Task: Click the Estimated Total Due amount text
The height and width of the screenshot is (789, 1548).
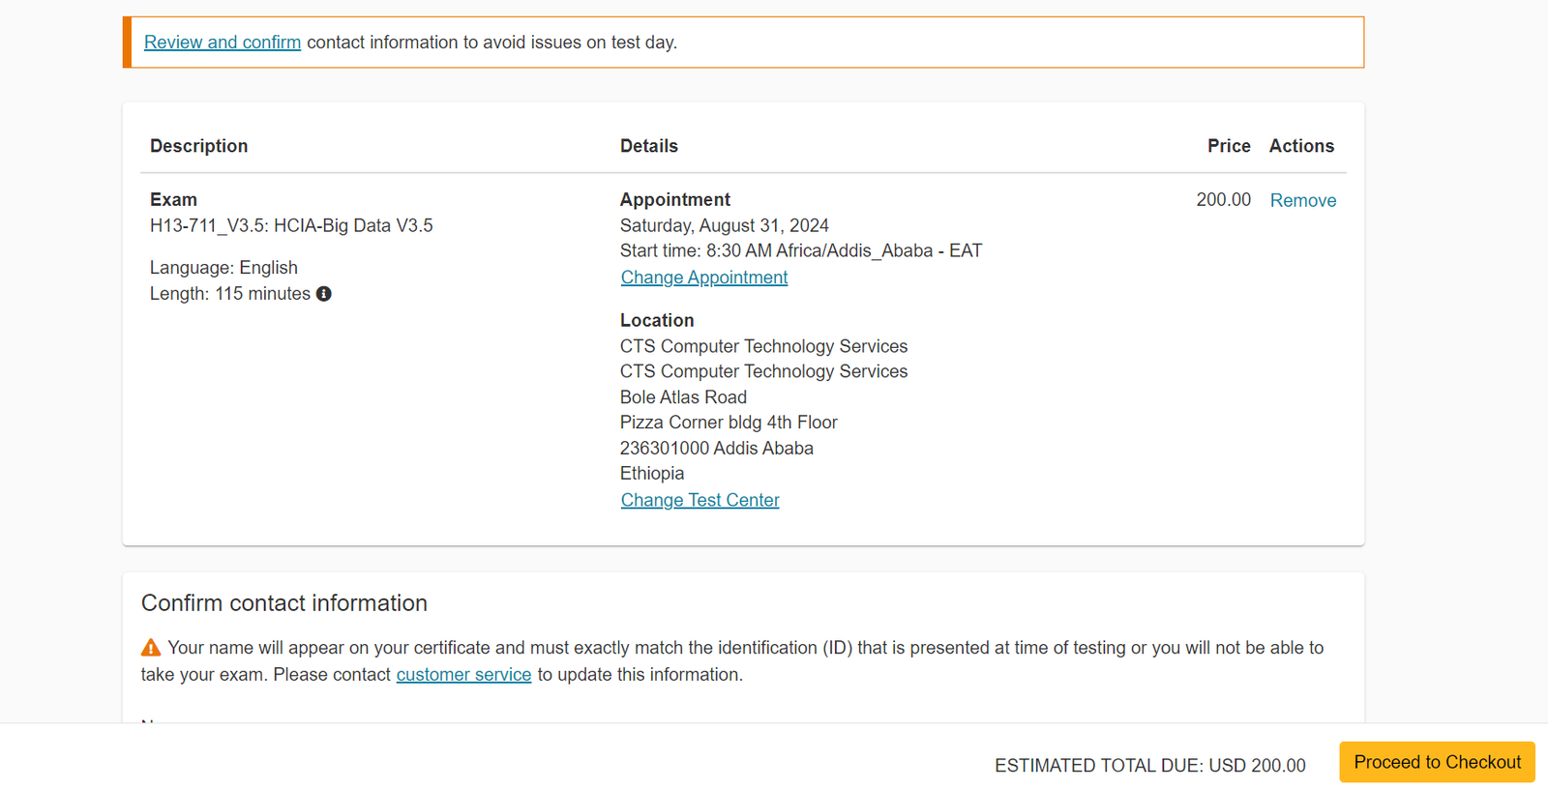Action: point(1149,765)
